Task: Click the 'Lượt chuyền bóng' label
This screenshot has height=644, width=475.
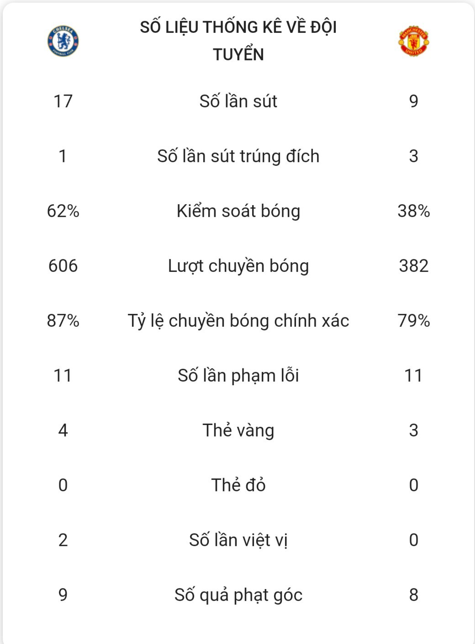Action: click(238, 266)
